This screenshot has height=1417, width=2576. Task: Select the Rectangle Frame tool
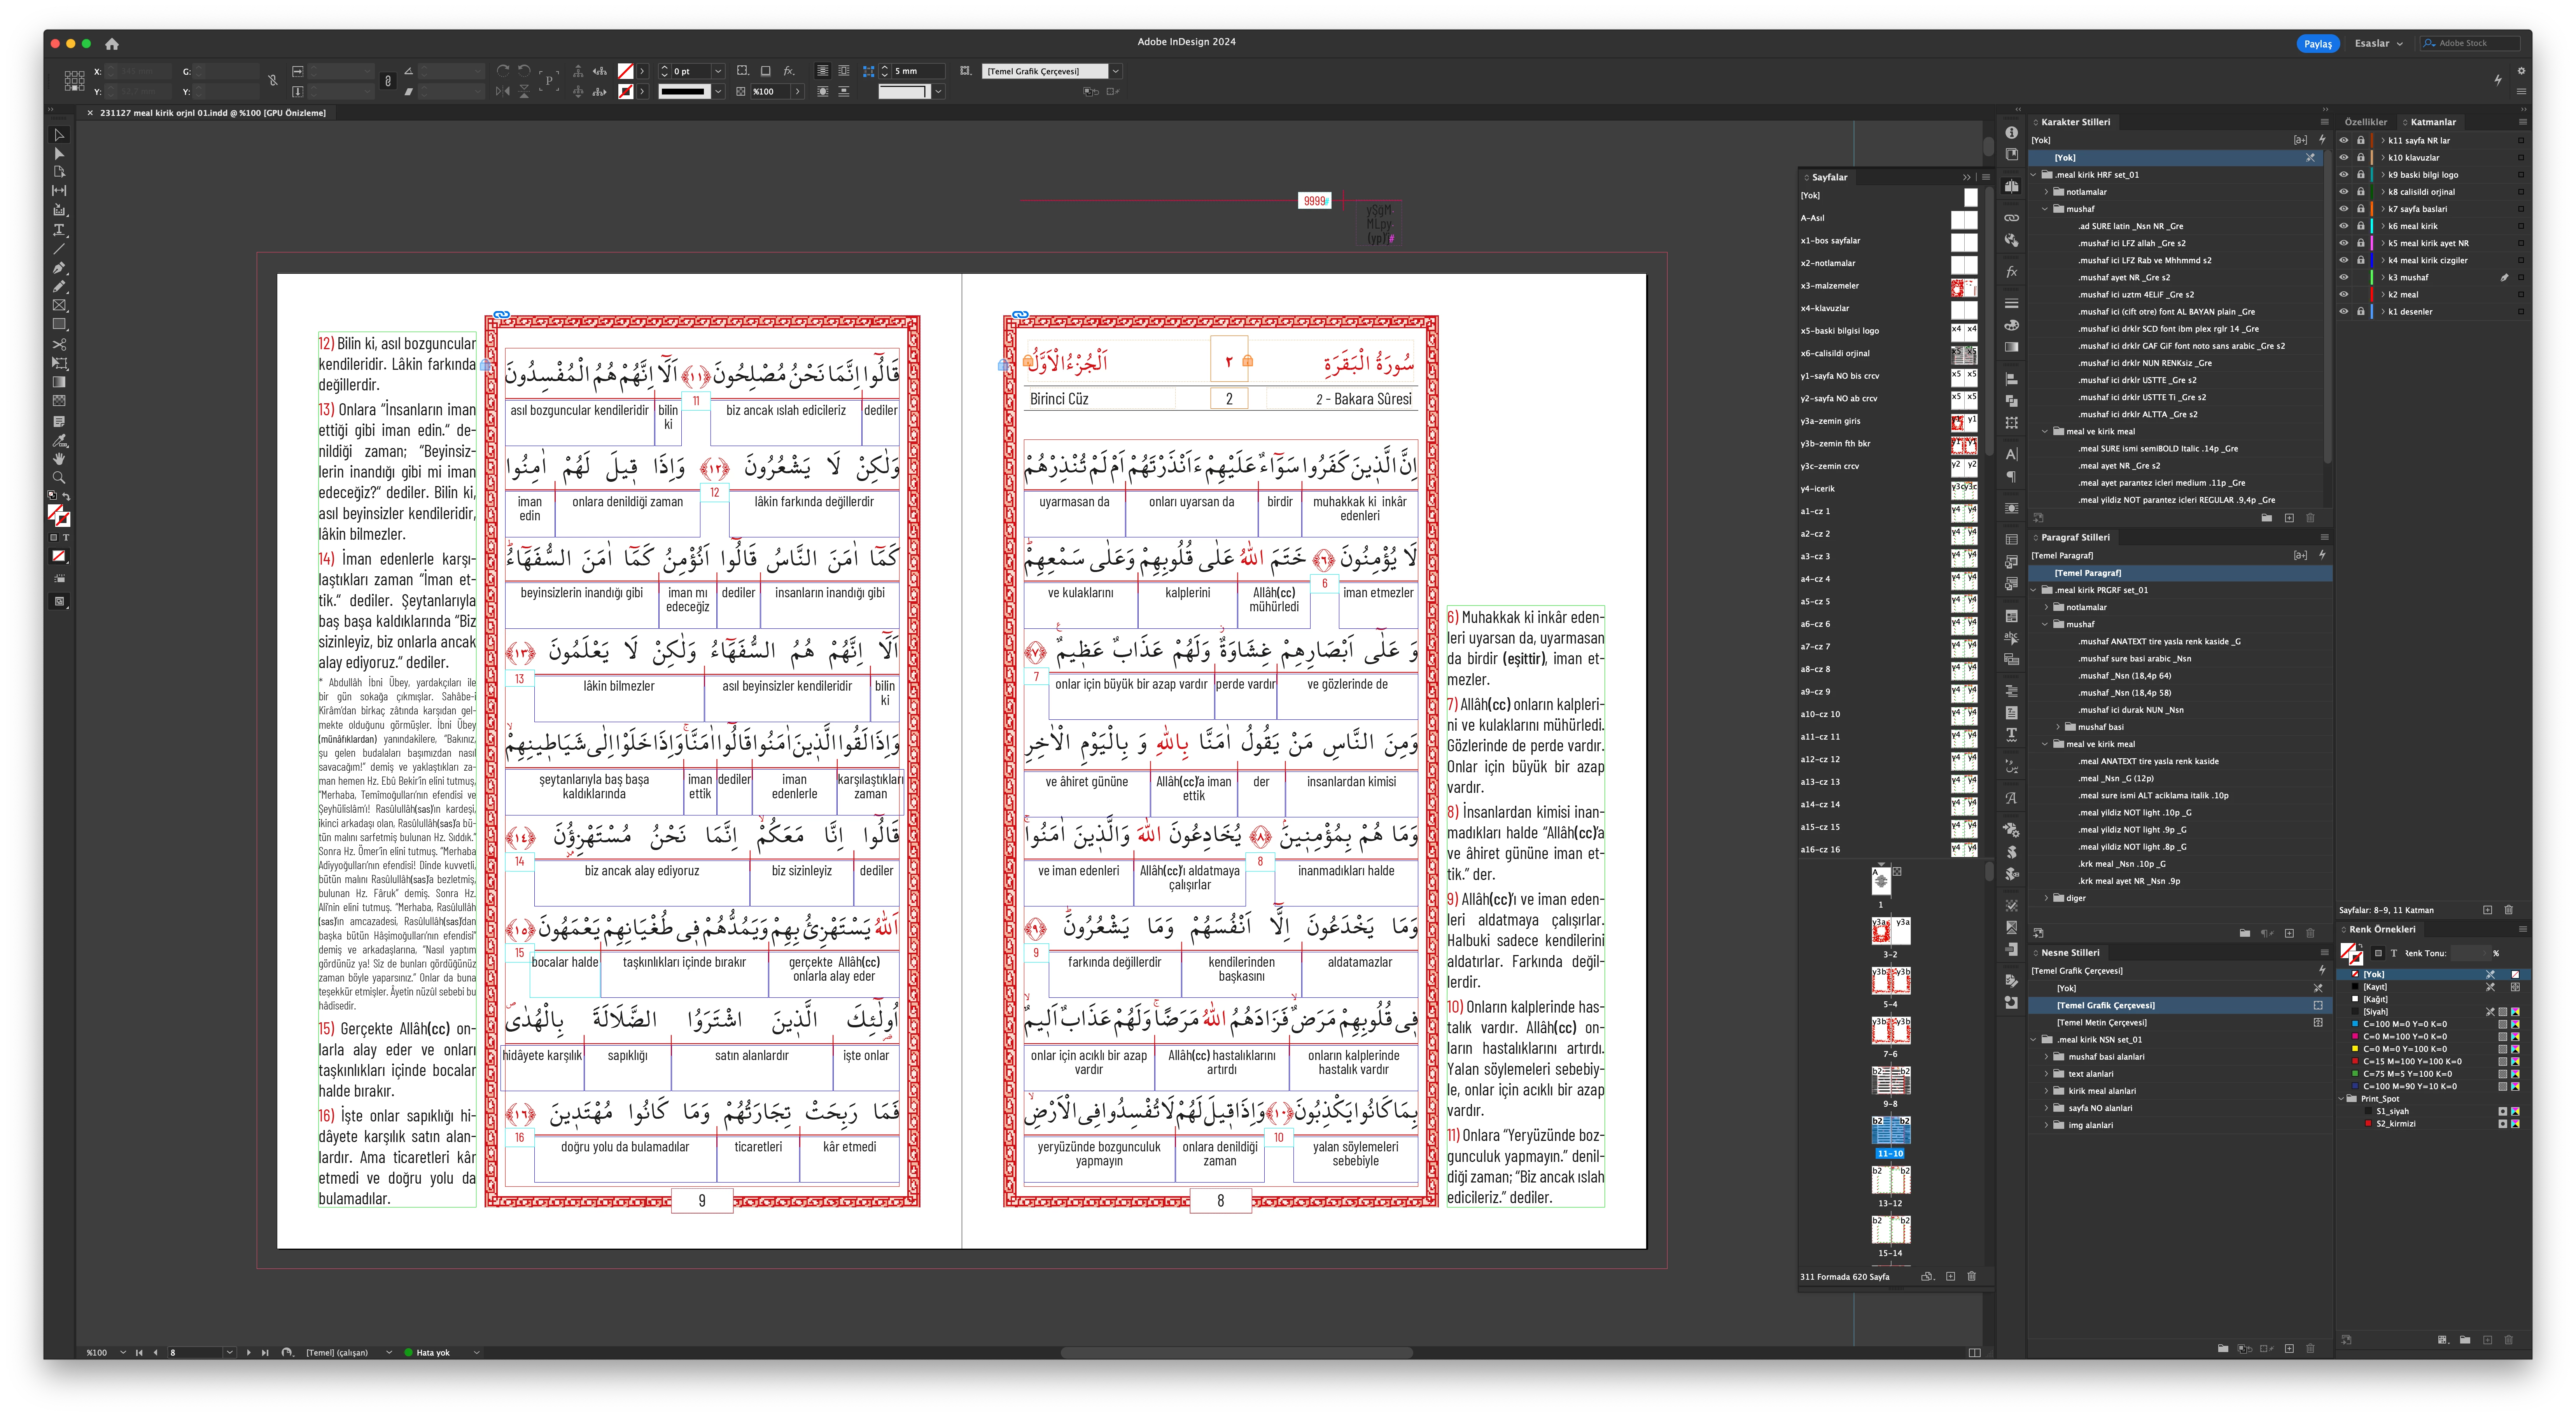point(59,305)
